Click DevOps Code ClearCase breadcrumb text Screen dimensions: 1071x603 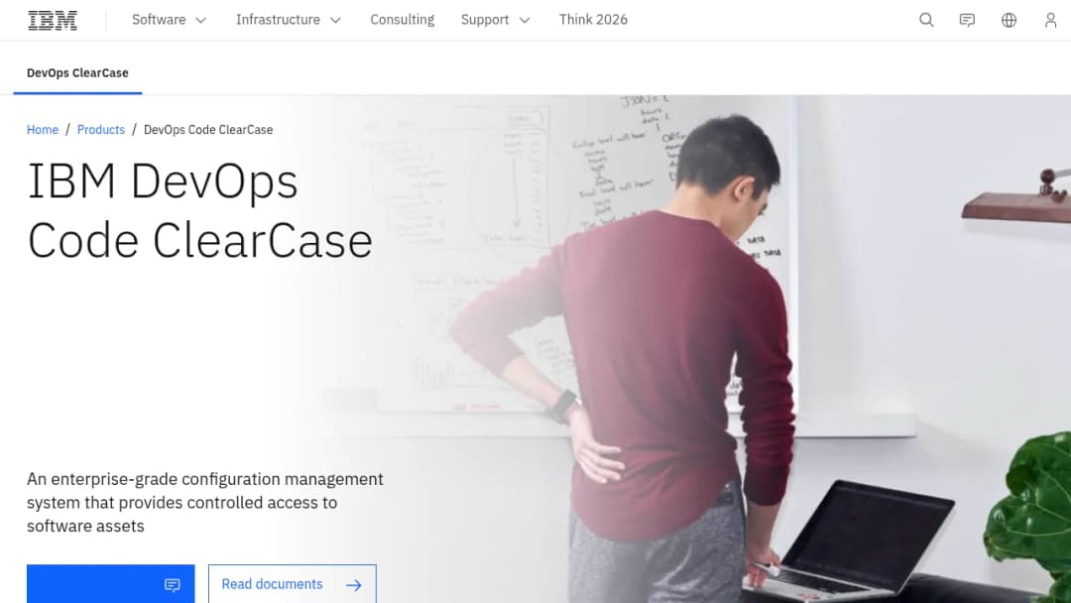[208, 130]
